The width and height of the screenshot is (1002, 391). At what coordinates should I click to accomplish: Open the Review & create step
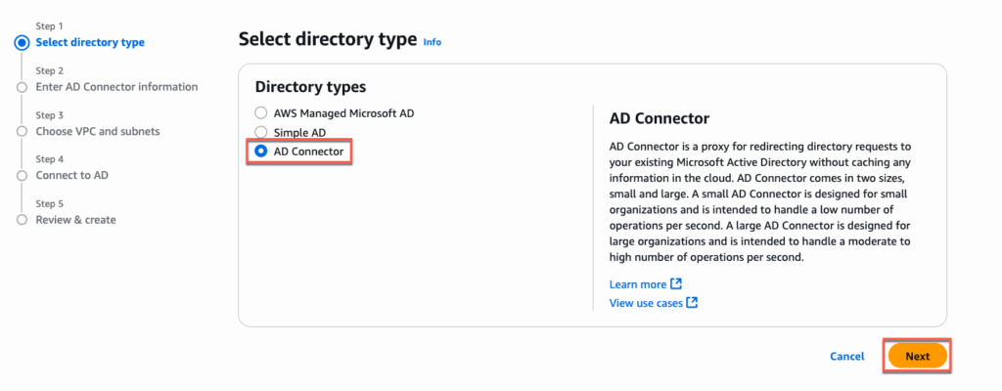75,220
